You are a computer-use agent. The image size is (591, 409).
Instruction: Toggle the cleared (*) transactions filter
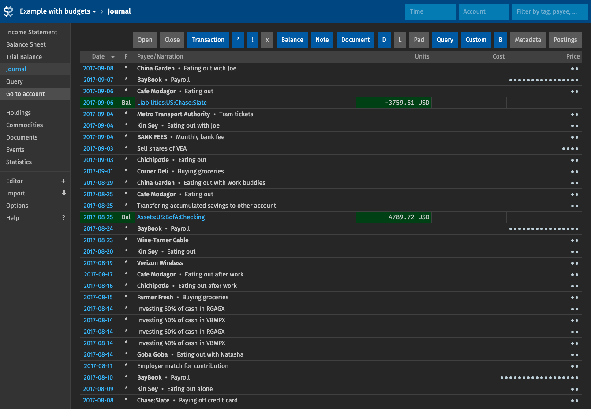tap(238, 40)
